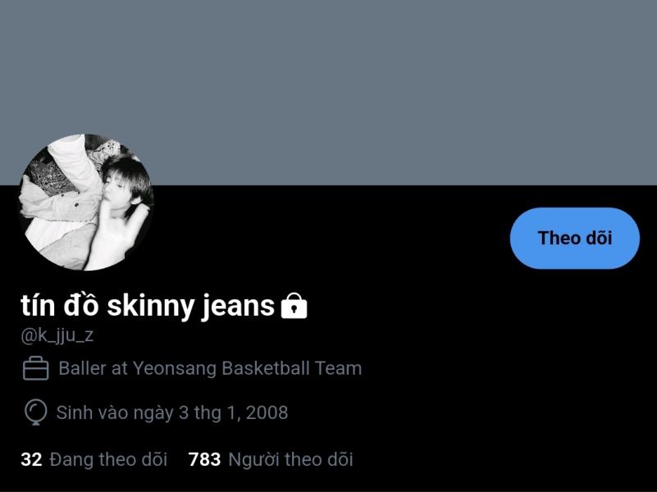This screenshot has width=657, height=492.
Task: Click the @k_jju_z username handle
Action: (x=57, y=335)
